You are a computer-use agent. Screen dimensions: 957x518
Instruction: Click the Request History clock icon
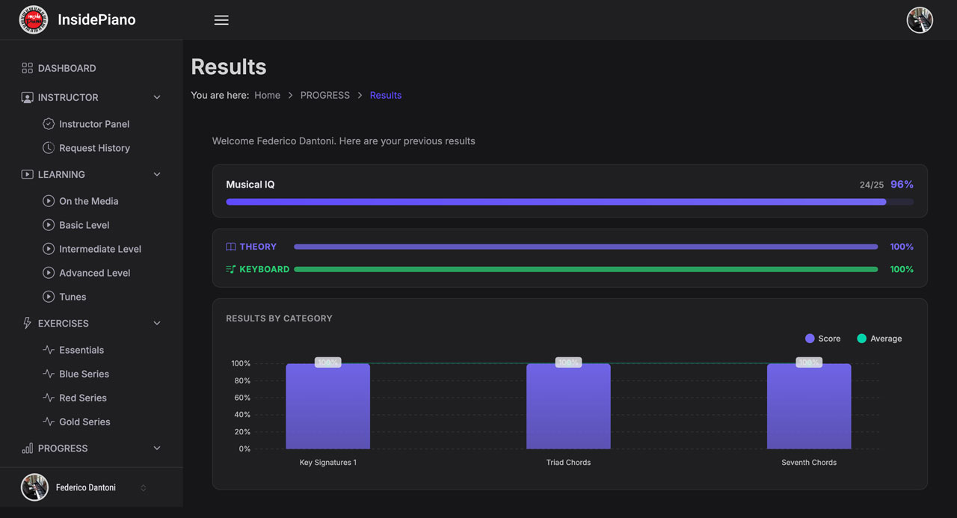point(49,148)
